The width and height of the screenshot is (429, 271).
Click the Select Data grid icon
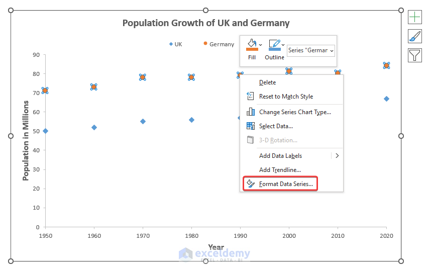251,126
